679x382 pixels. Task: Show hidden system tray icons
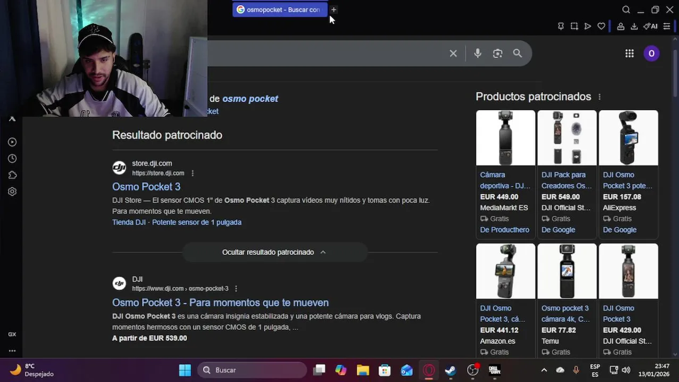pos(544,370)
